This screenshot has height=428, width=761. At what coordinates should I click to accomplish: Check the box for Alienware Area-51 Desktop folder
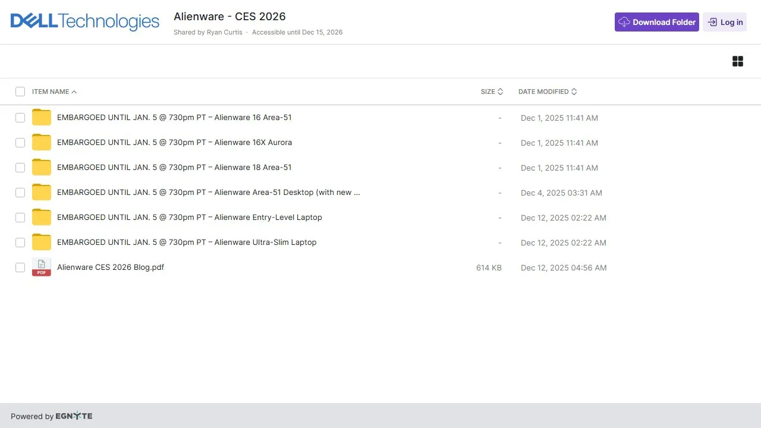click(20, 193)
